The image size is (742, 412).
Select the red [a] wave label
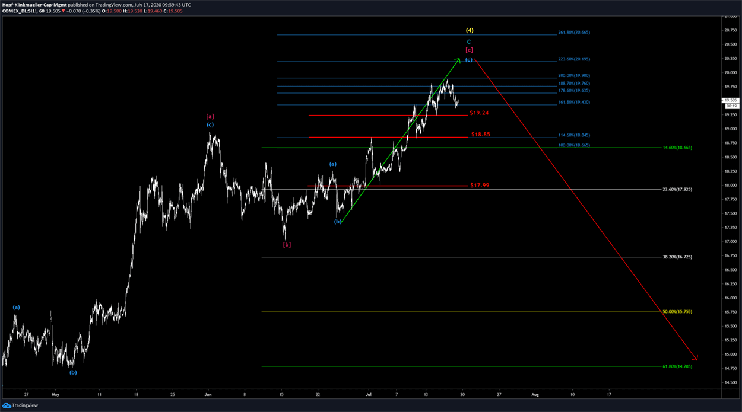[x=210, y=117]
